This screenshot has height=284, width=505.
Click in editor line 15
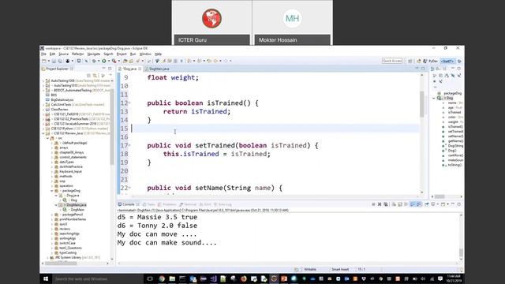point(275,129)
